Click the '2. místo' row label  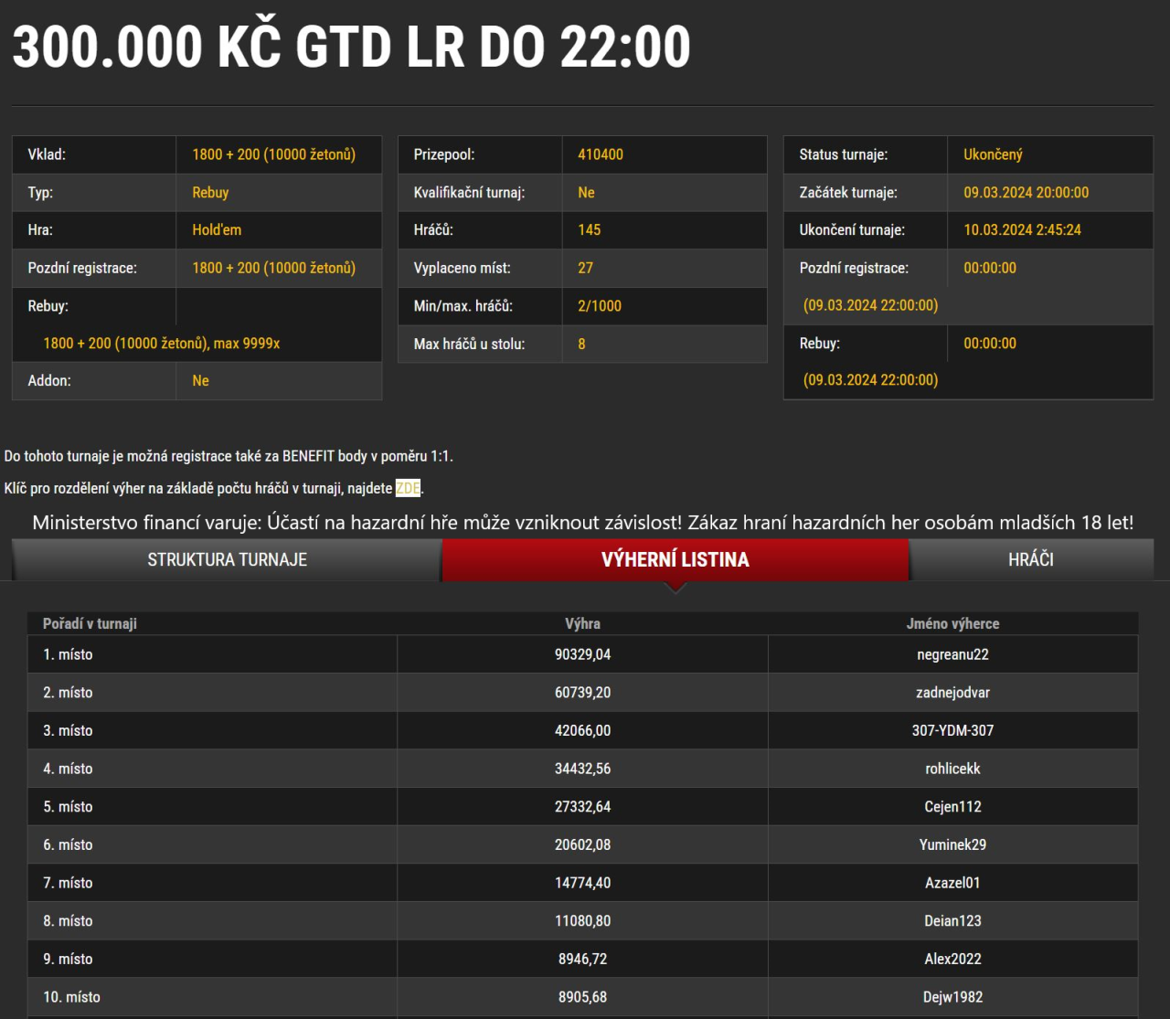coord(68,693)
